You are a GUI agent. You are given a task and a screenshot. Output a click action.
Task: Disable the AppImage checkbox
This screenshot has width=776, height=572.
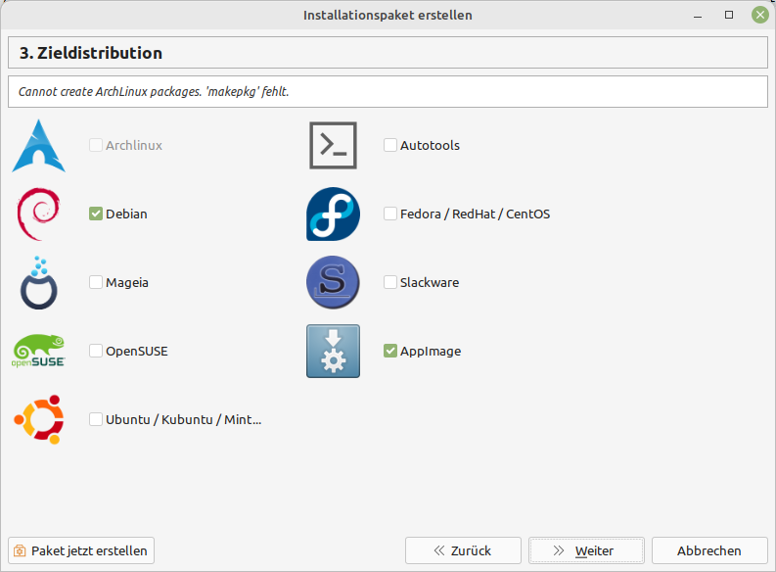click(x=390, y=351)
